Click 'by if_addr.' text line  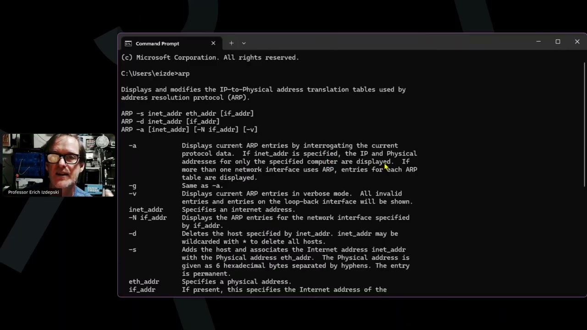coord(202,225)
